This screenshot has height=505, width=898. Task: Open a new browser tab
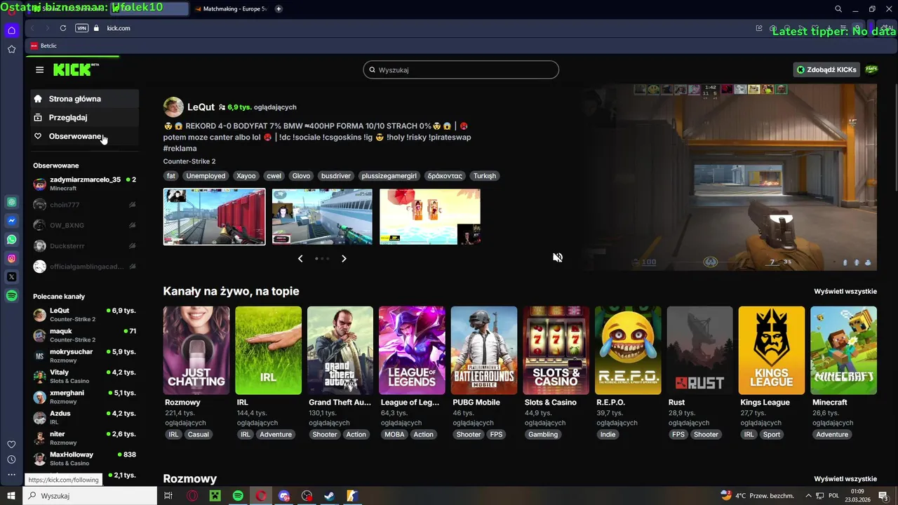click(279, 9)
